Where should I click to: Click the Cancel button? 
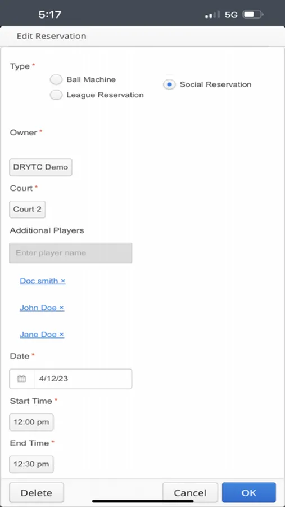190,492
